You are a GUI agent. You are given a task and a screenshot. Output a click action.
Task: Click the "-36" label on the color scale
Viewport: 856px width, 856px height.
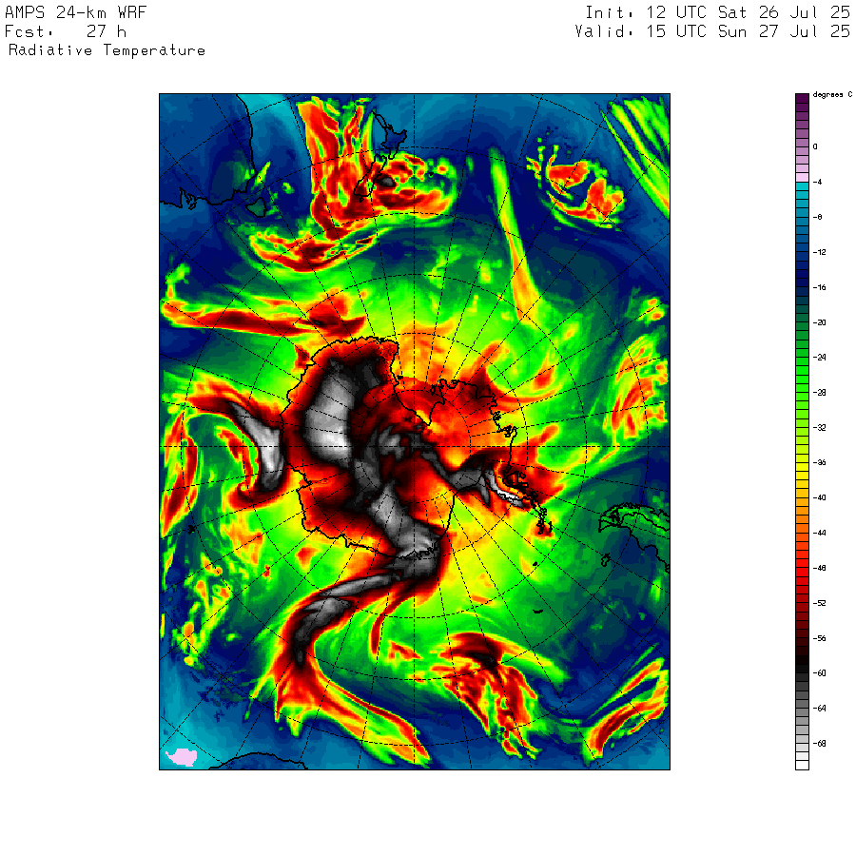tap(820, 463)
